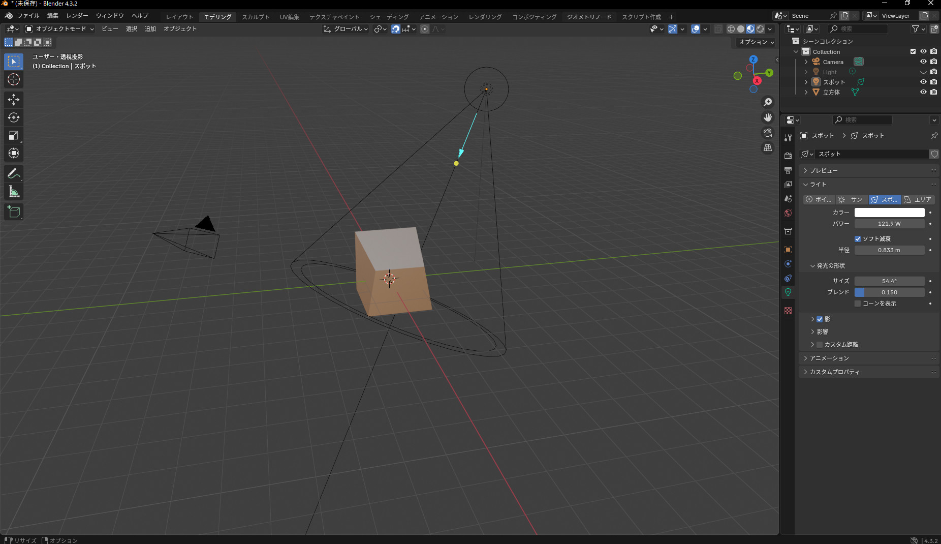
Task: Switch to the ジオメトリノード workspace tab
Action: (589, 17)
